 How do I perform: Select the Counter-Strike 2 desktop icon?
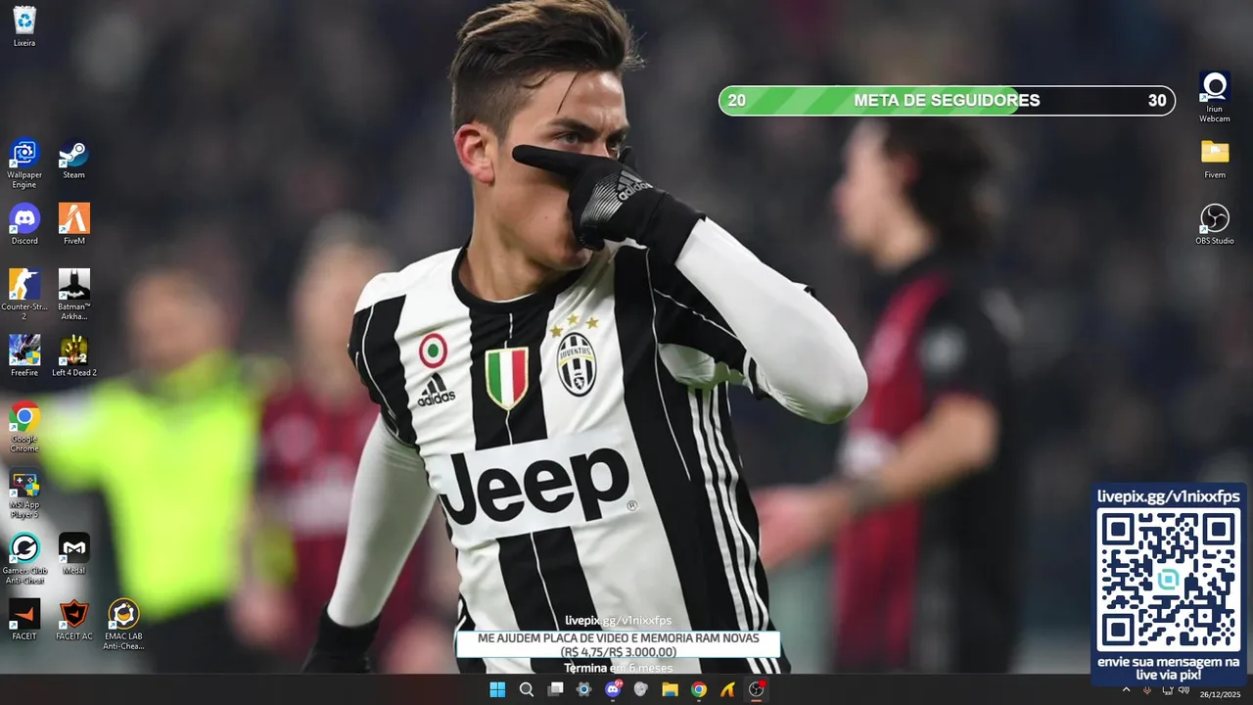pyautogui.click(x=24, y=295)
